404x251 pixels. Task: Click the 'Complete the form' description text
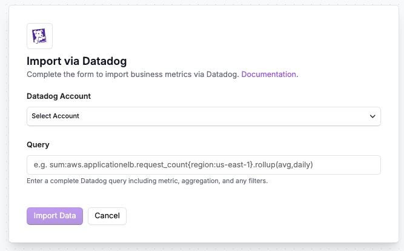point(133,75)
